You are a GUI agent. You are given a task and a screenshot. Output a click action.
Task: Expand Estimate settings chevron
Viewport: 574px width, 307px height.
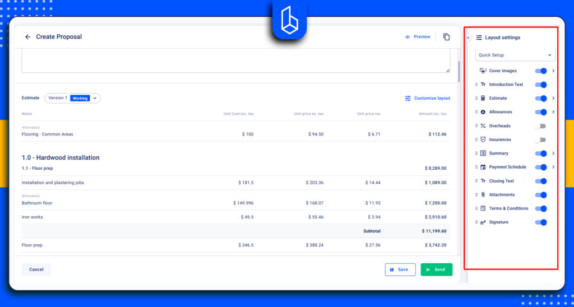tap(553, 98)
